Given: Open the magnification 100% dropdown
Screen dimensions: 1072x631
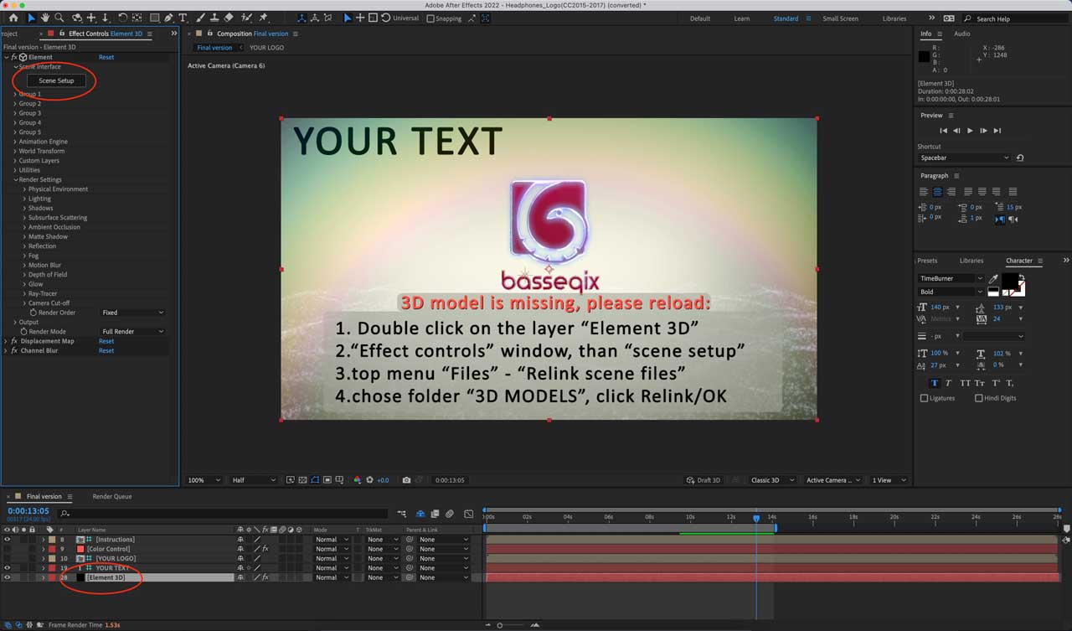Looking at the screenshot, I should 204,480.
